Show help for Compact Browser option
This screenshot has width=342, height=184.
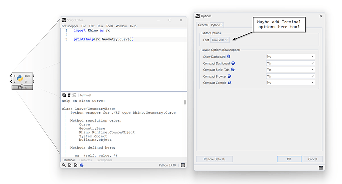(x=229, y=76)
